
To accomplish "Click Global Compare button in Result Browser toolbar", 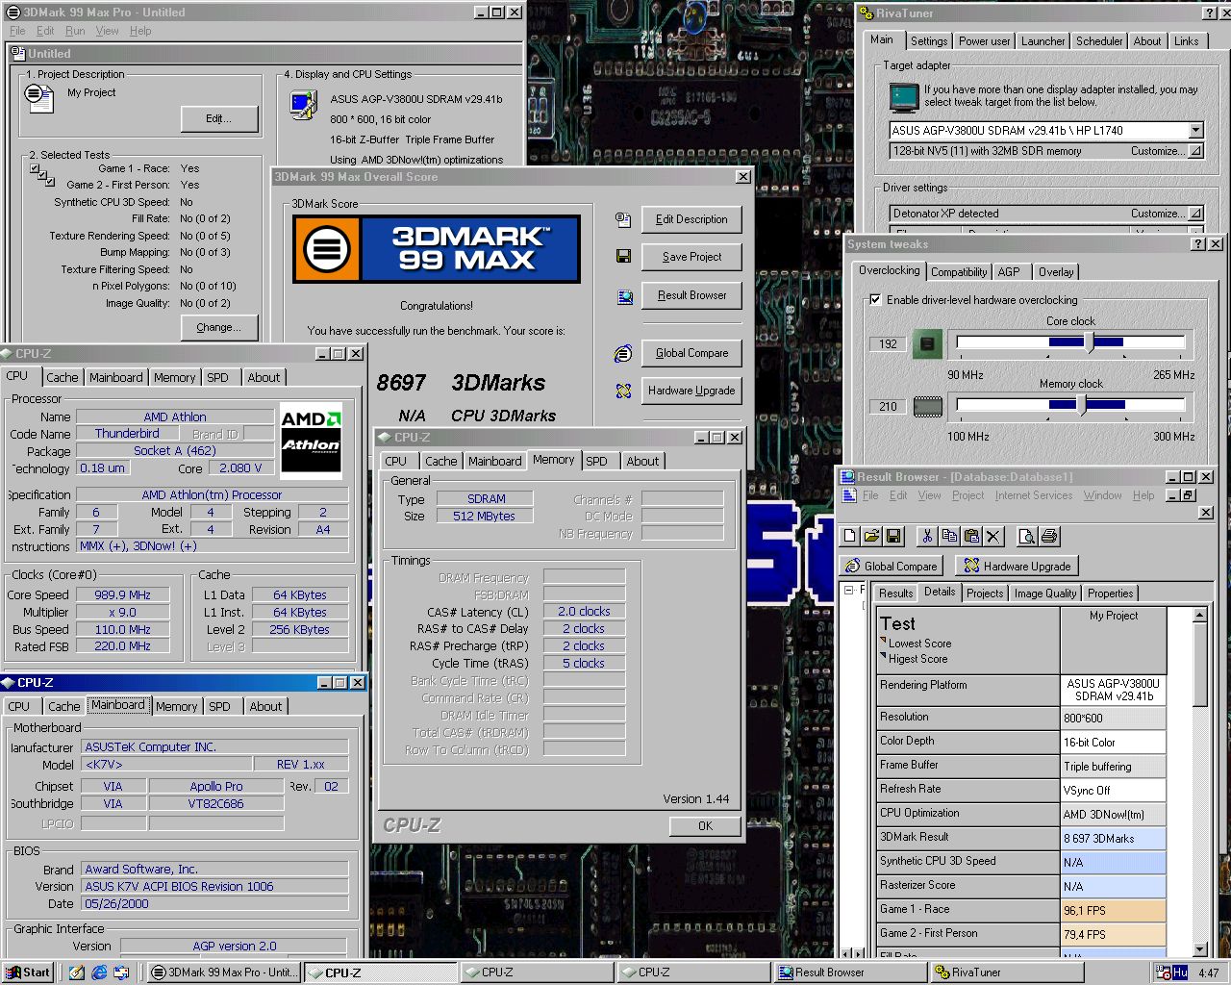I will point(892,567).
